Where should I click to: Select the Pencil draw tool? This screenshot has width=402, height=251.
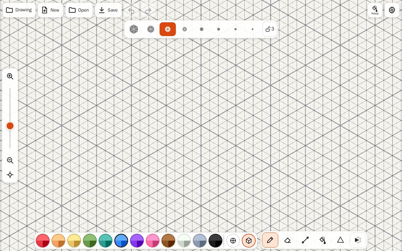[270, 240]
